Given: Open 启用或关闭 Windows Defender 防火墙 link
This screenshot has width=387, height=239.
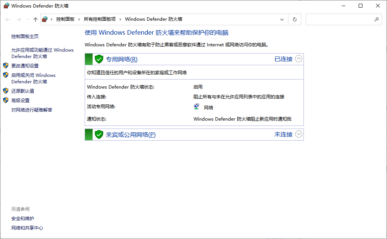Looking at the screenshot, I should 33,78.
